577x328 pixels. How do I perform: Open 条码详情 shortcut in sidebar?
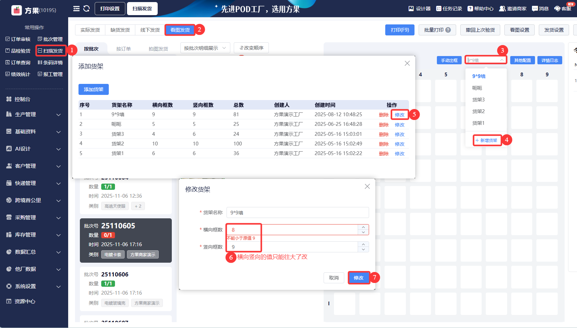click(50, 63)
